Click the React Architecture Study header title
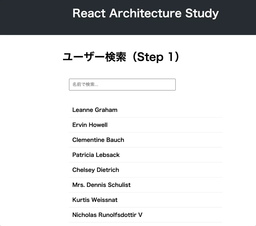 pos(145,13)
